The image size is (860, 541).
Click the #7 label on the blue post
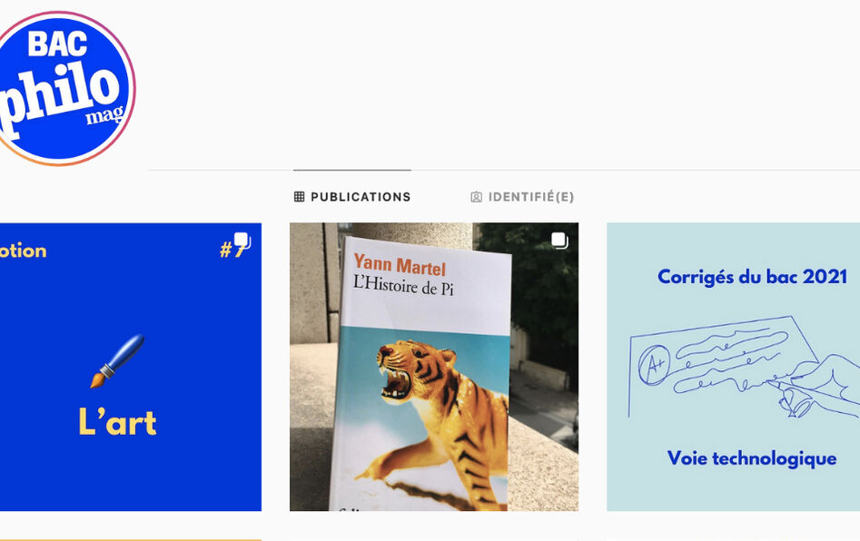click(x=231, y=251)
